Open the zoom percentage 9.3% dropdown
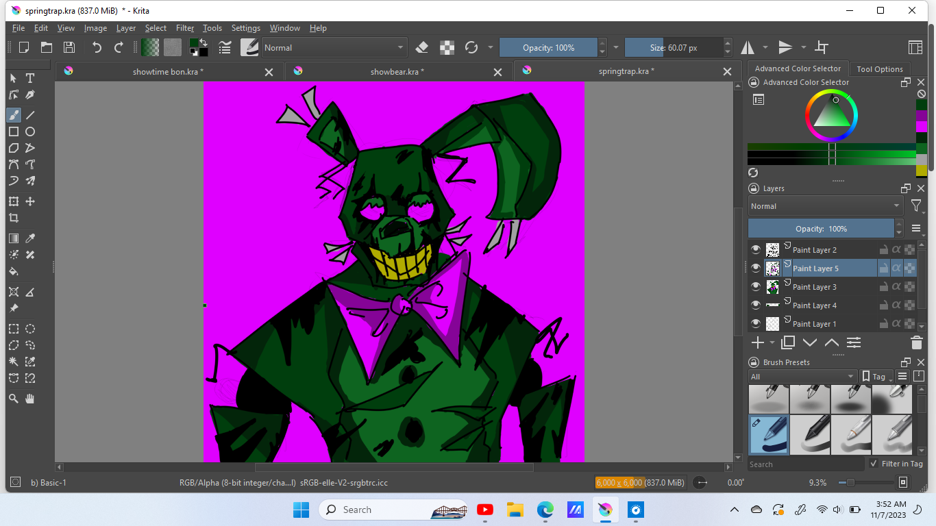 817,482
